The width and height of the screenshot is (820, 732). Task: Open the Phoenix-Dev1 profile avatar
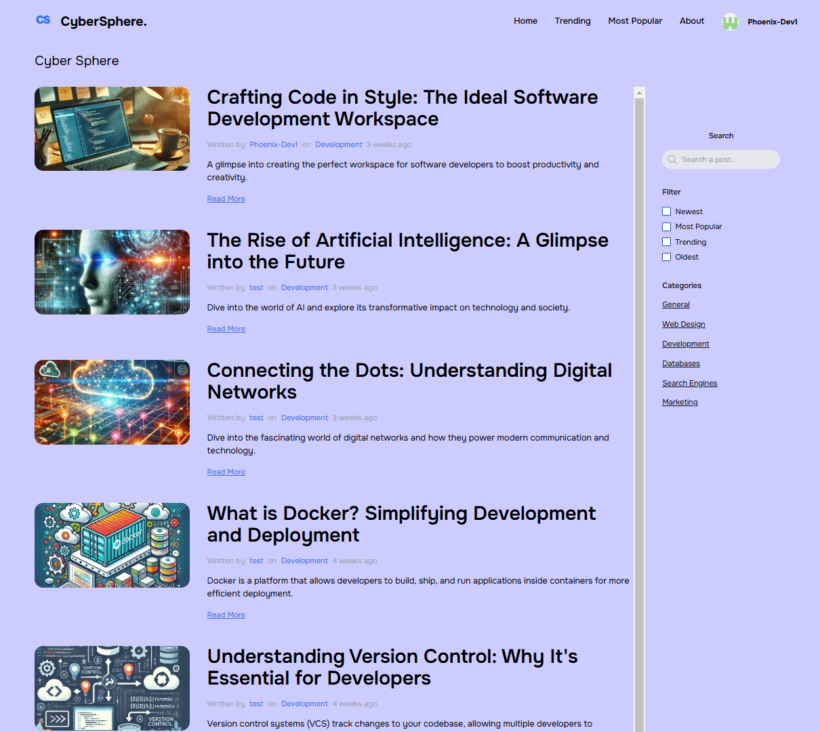[730, 21]
